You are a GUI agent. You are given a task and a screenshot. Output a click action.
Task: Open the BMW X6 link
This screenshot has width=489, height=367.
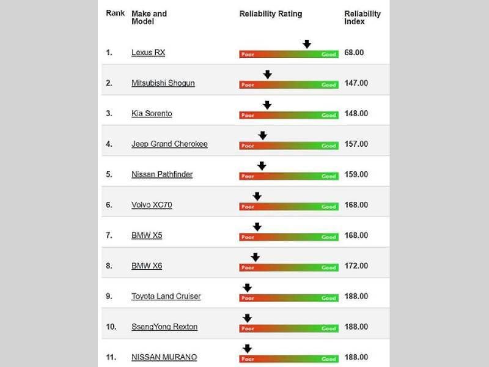(147, 266)
